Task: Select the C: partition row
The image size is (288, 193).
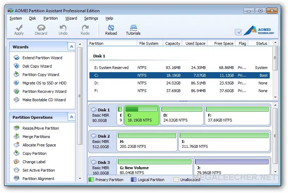Action: [180, 75]
